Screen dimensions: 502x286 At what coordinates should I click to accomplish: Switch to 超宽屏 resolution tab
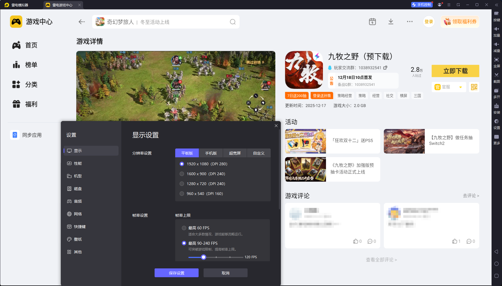pos(235,153)
